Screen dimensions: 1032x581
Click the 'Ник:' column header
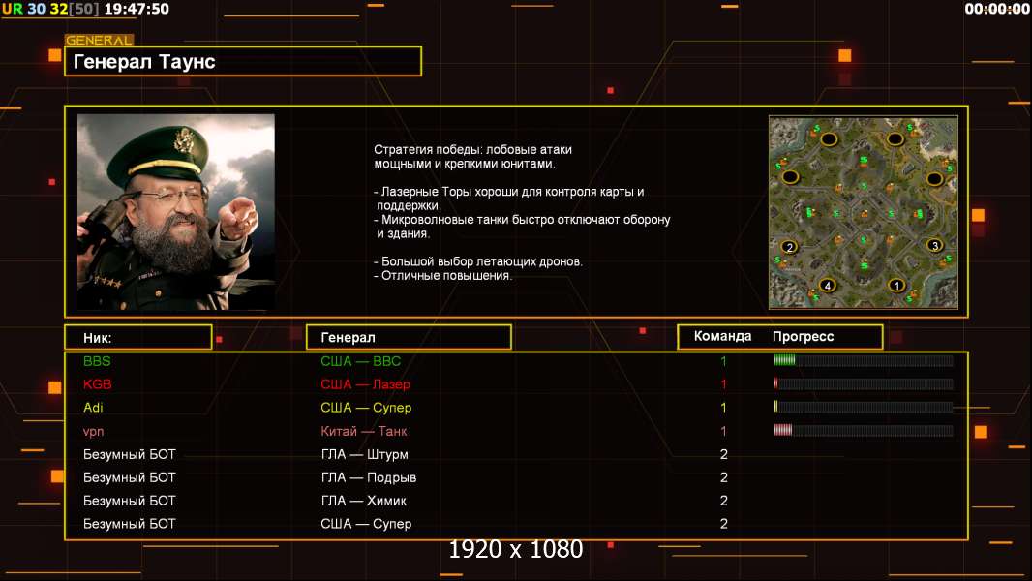coord(138,337)
